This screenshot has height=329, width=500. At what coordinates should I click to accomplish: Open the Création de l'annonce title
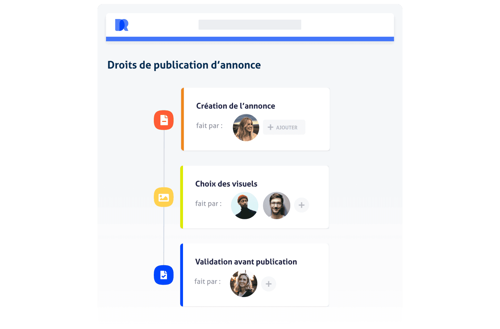[x=235, y=106]
